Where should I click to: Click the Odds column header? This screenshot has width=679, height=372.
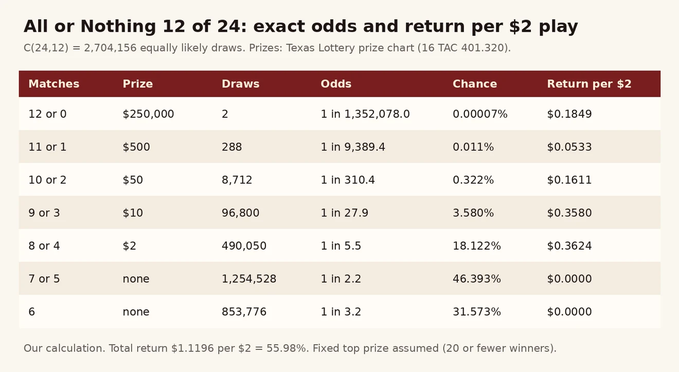336,84
